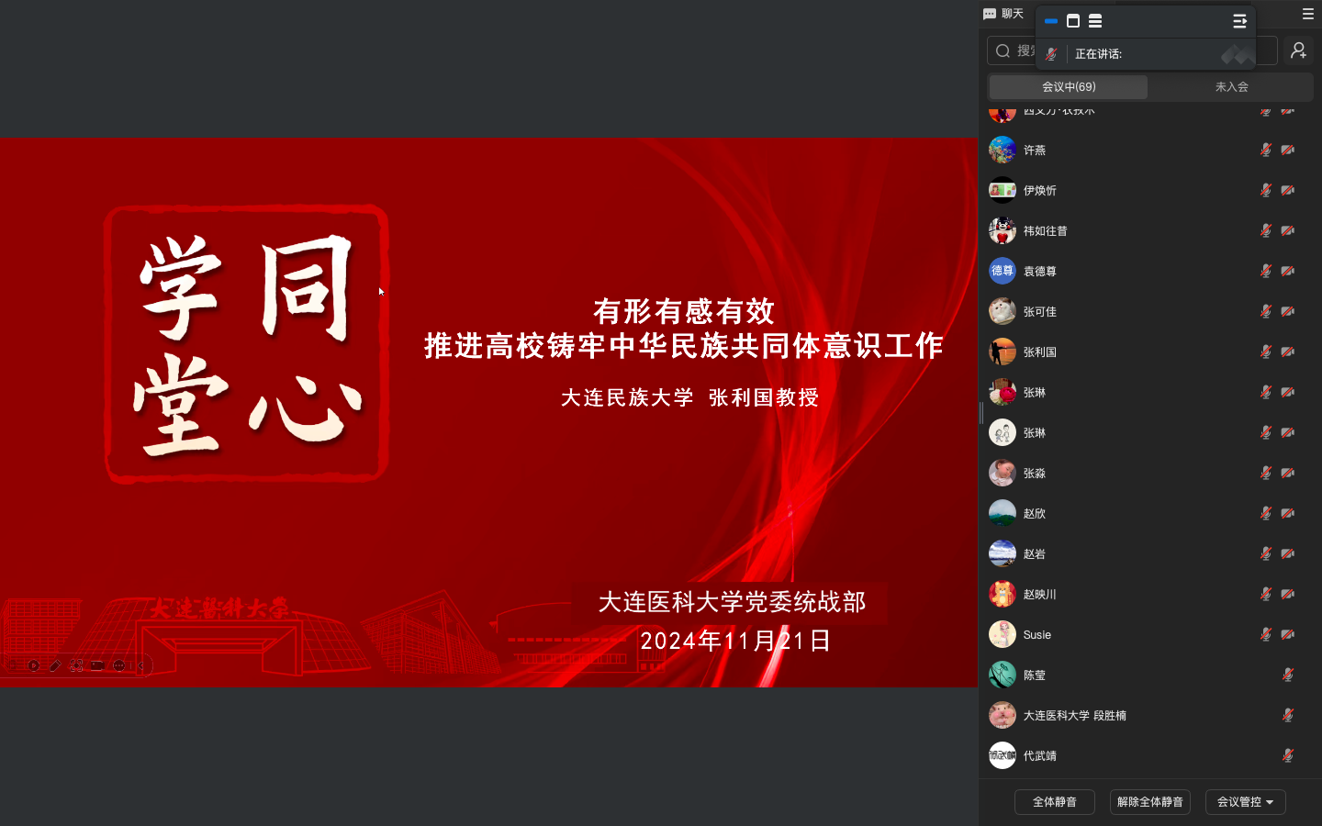Click 陈莹's muted microphone icon
The width and height of the screenshot is (1322, 826).
1288,675
